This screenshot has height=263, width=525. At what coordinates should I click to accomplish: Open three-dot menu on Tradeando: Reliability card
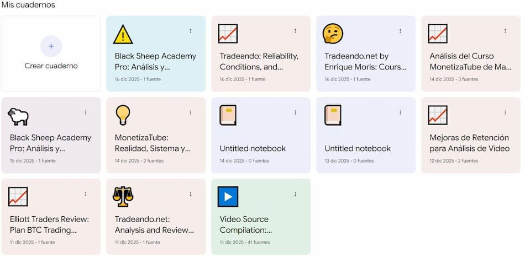(296, 31)
